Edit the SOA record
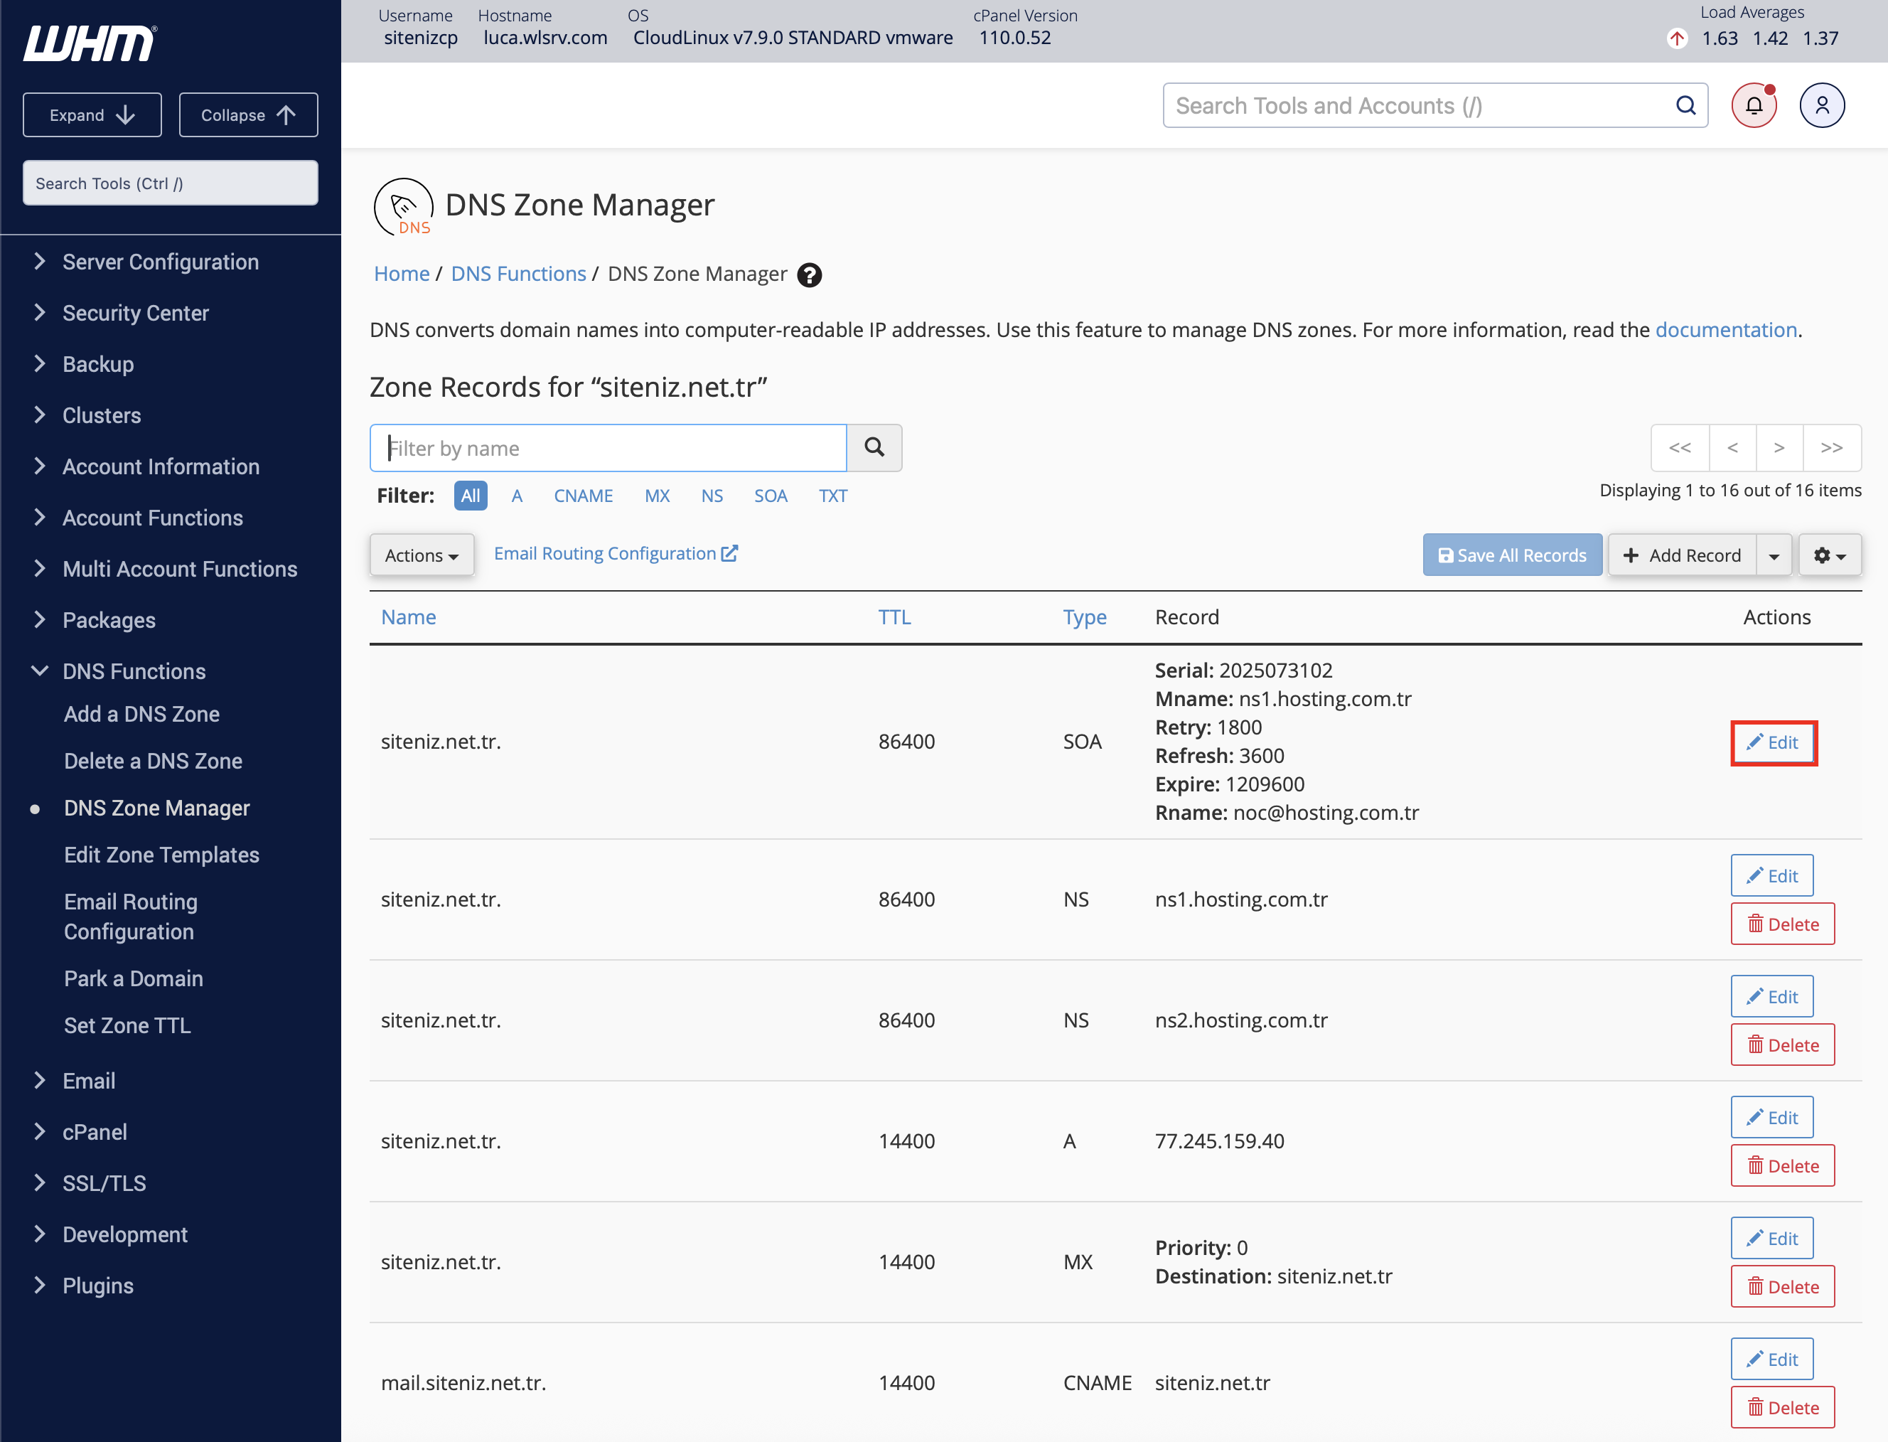Image resolution: width=1888 pixels, height=1442 pixels. click(x=1774, y=742)
